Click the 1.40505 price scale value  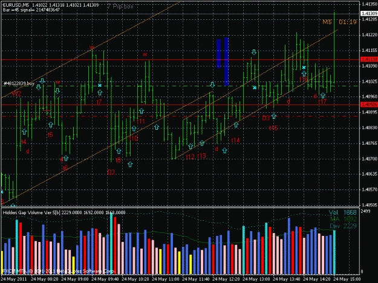(x=369, y=205)
